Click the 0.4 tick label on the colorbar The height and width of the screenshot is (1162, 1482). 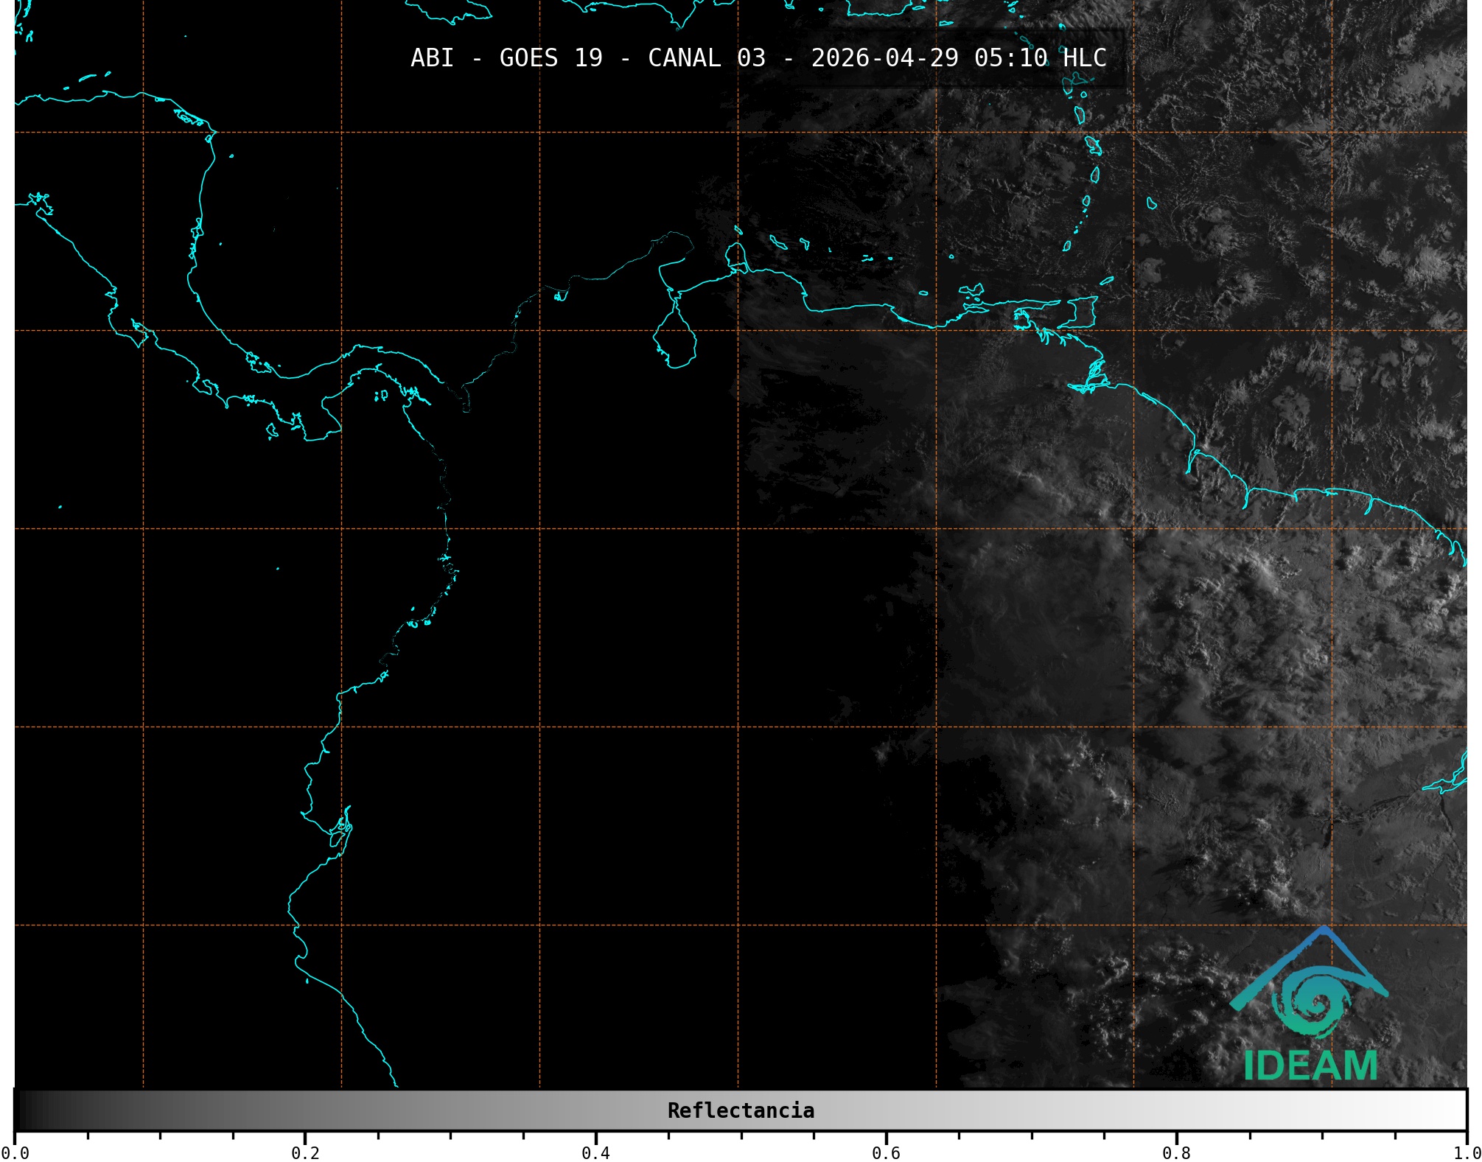click(595, 1152)
